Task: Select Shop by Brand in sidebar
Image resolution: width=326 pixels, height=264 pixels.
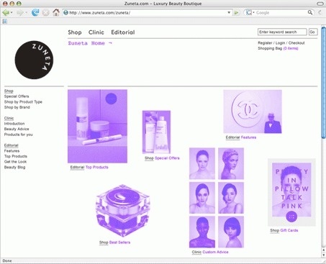Action: point(17,107)
